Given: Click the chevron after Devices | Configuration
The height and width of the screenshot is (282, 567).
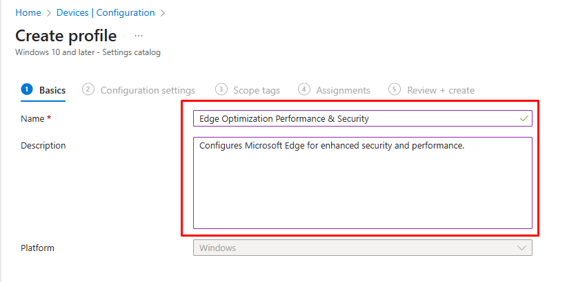Looking at the screenshot, I should coord(163,12).
